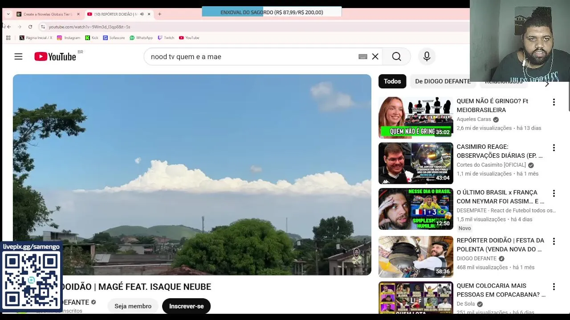Open the QUEM COLOCARIA MAIS PESSOAS EM COPACABANA title

point(501,290)
